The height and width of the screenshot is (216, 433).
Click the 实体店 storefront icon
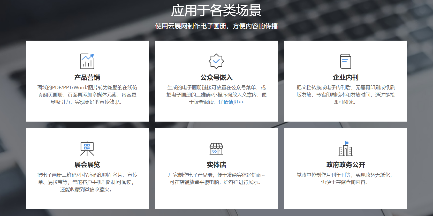pyautogui.click(x=216, y=149)
